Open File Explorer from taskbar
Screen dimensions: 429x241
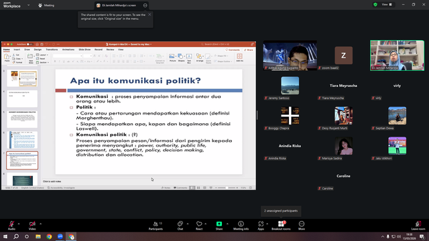pos(38,236)
